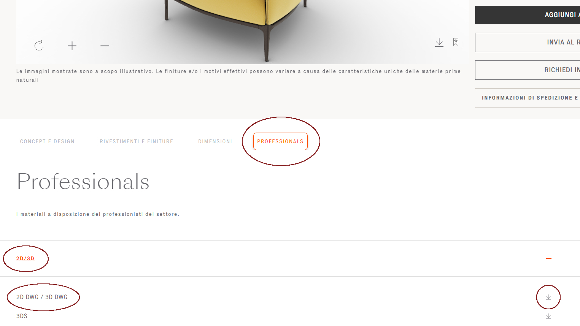Click the 2D DWG / 3D DWG label
Screen dimensions: 580x326
click(42, 297)
